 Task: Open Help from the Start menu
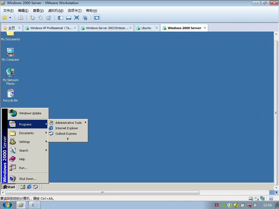28,159
